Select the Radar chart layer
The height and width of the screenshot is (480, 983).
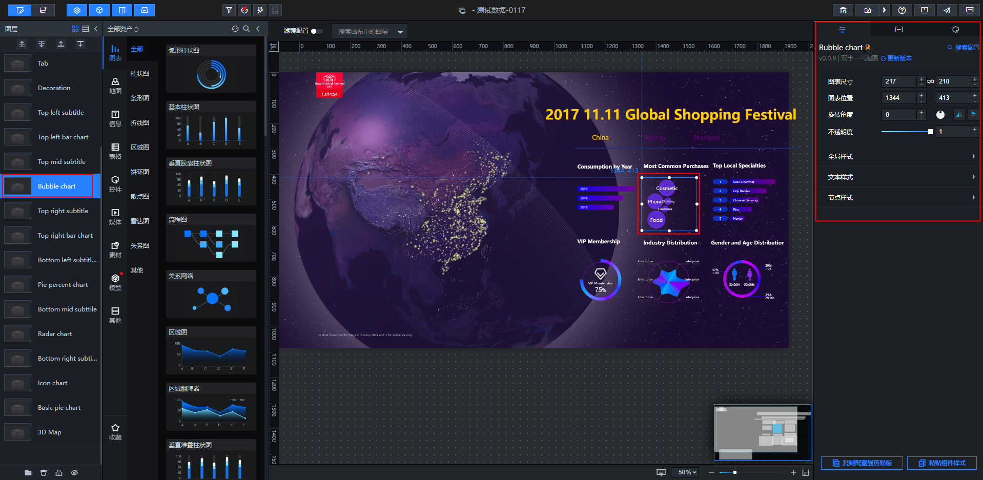pyautogui.click(x=50, y=333)
